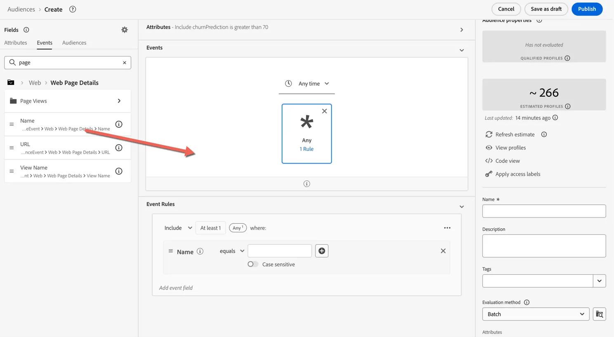
Task: Add another value with the plus button
Action: coord(322,251)
